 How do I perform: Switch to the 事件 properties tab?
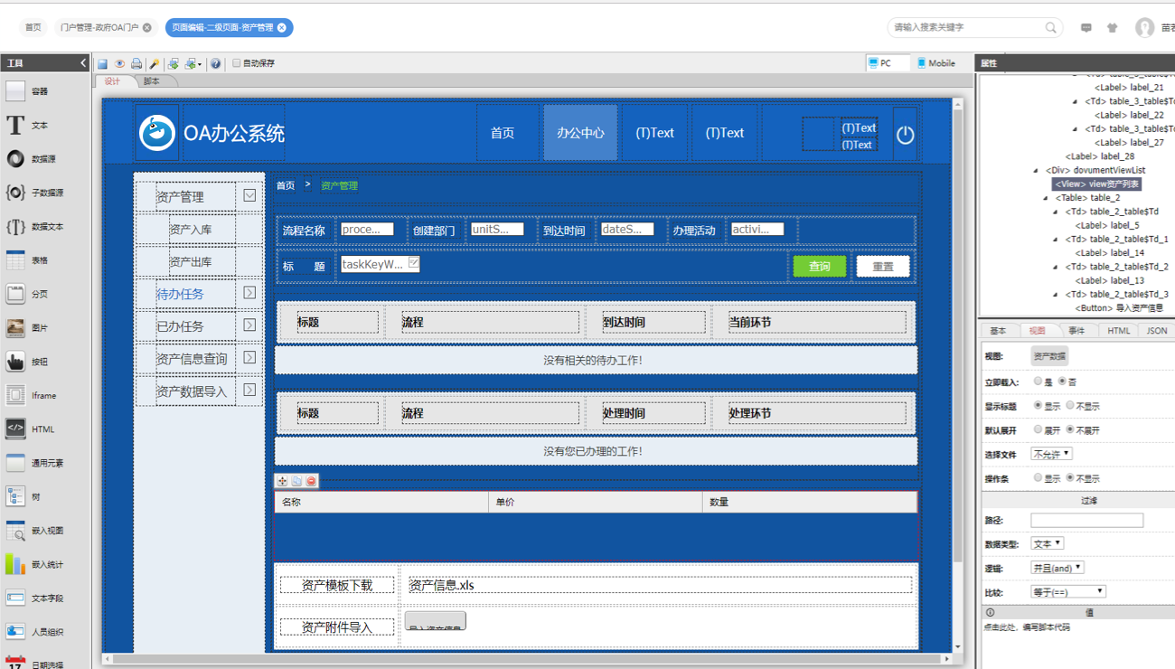[1076, 331]
